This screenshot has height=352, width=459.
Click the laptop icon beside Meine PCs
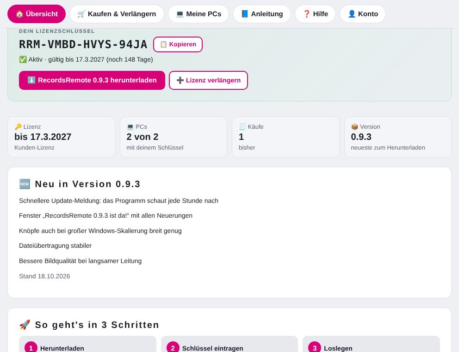180,14
